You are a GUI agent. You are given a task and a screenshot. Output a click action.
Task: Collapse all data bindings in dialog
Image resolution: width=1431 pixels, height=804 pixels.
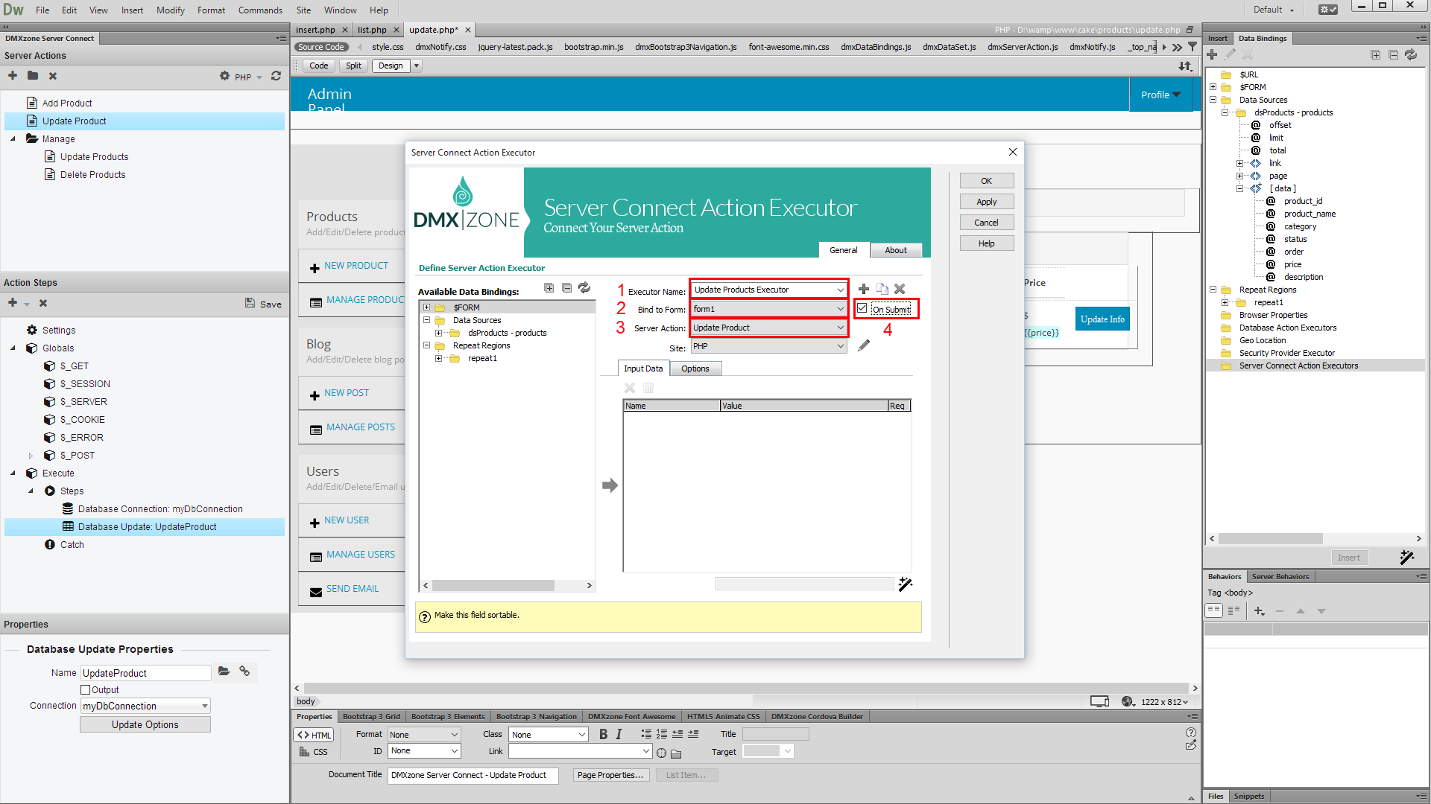click(x=566, y=287)
